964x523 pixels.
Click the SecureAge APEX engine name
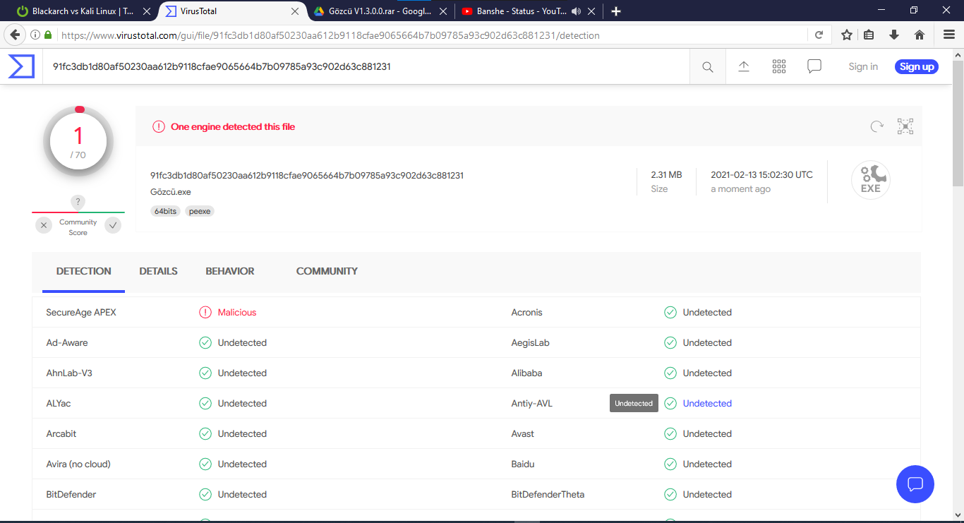[81, 312]
